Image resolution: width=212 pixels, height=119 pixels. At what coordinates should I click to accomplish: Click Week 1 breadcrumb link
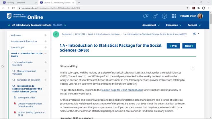[x=104, y=34]
